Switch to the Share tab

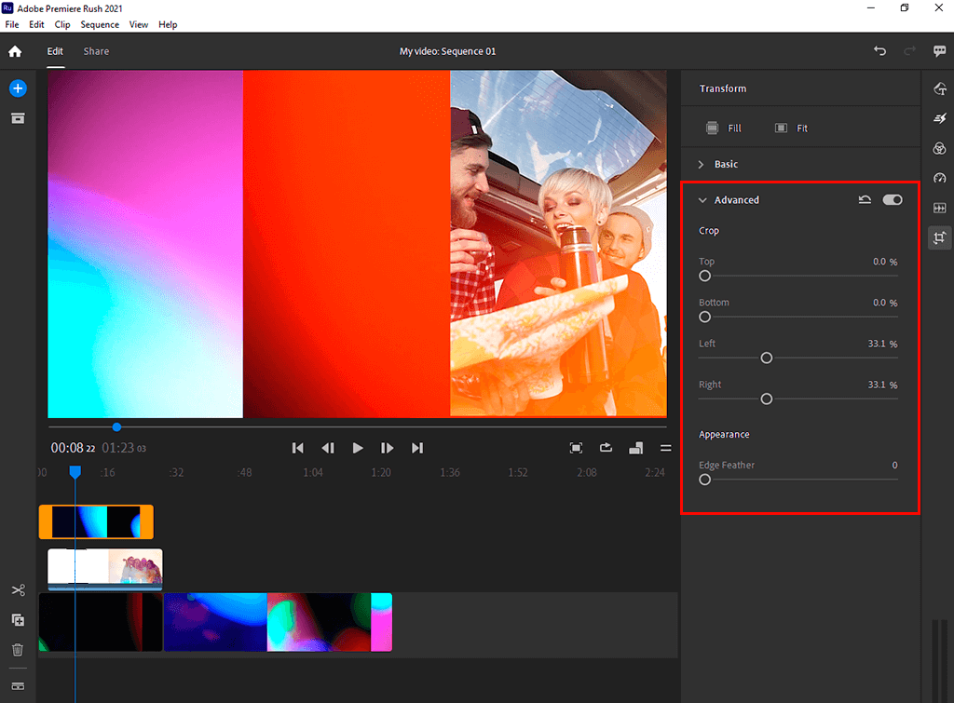coord(96,51)
